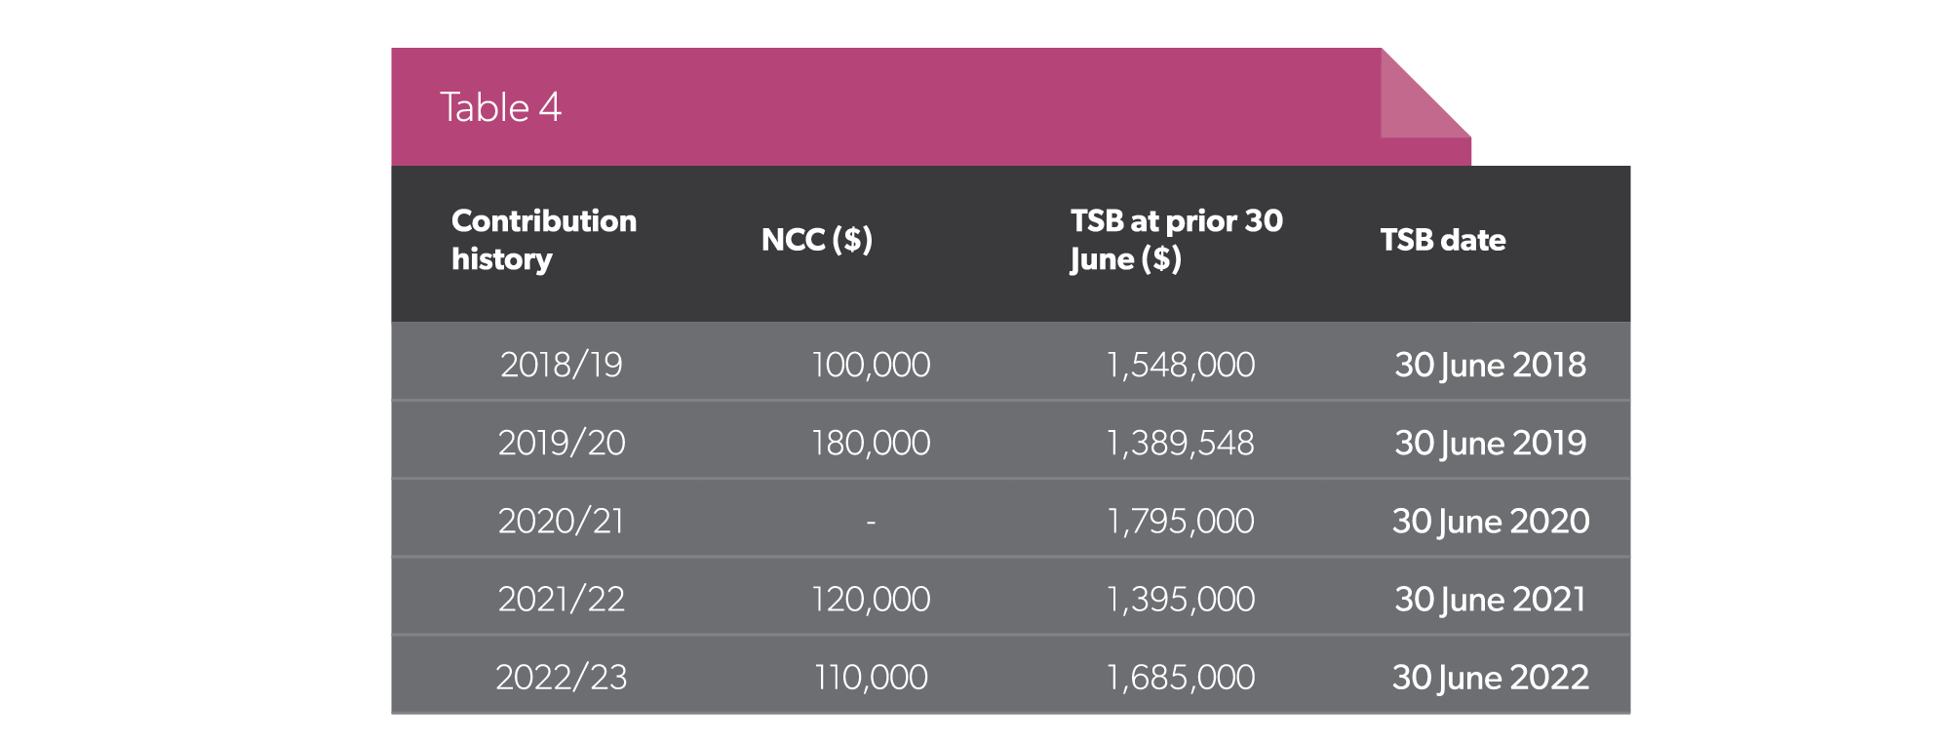Click the 180,000 NCC amount
This screenshot has width=1950, height=741.
pyautogui.click(x=871, y=443)
